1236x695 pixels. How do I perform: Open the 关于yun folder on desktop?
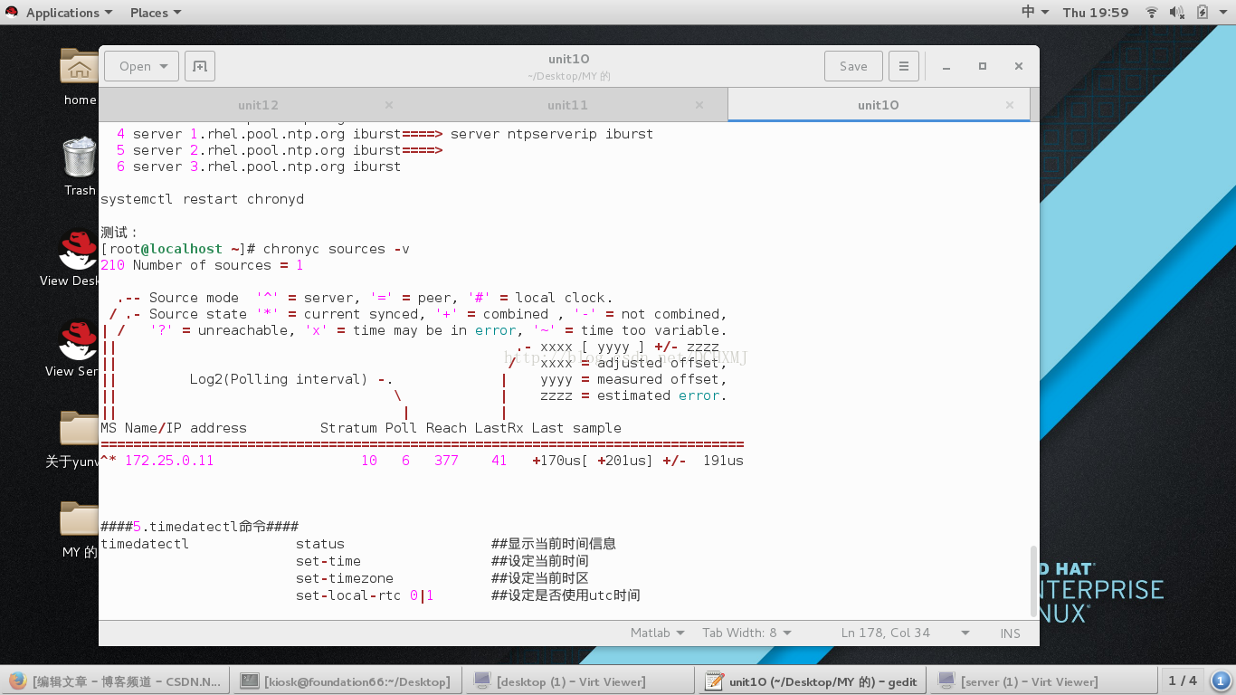[x=78, y=439]
